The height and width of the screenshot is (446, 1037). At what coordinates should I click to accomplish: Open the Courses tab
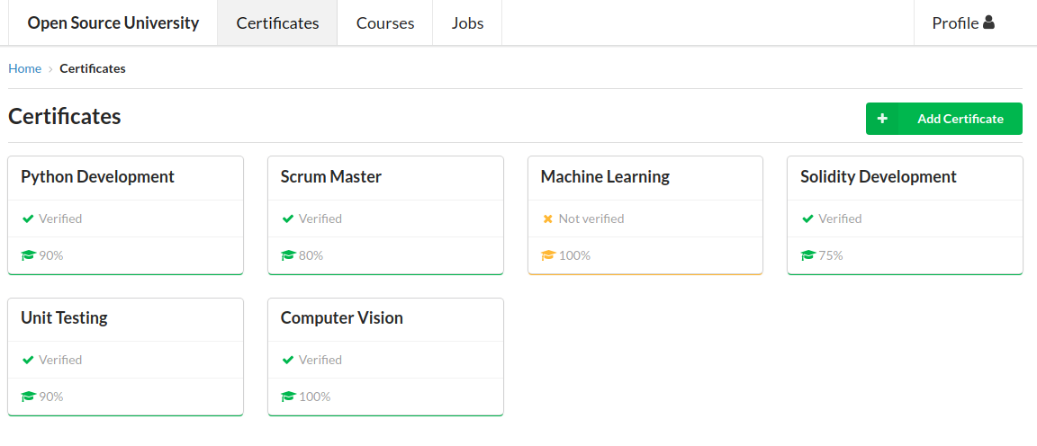click(x=385, y=23)
